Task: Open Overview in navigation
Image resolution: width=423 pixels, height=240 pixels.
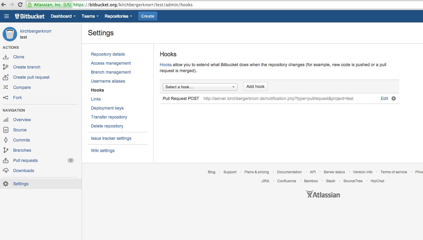Action: point(22,120)
